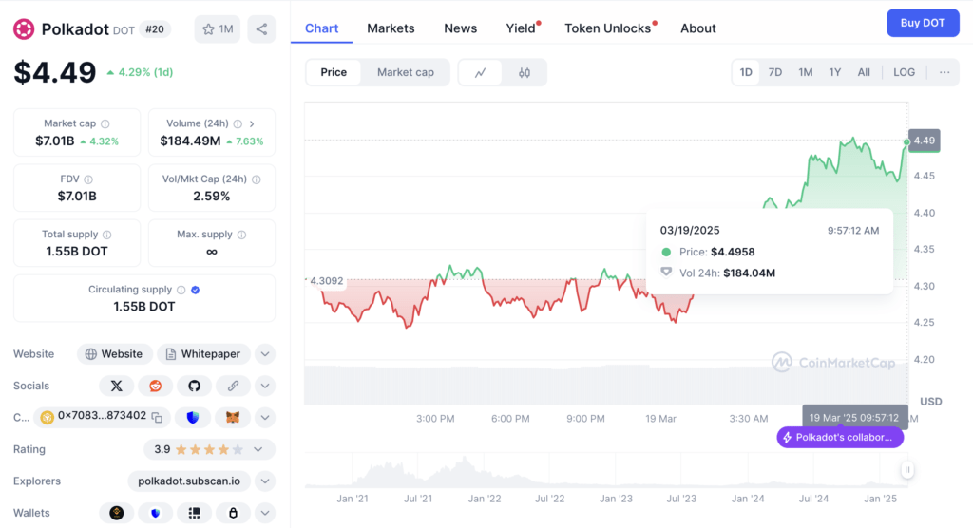Open the News tab
Screen dimensions: 973x528
click(x=461, y=28)
